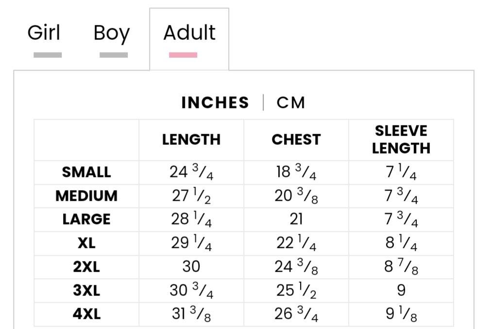Screen dimensions: 490x329
Task: Click the LENGTH column header
Action: point(191,139)
